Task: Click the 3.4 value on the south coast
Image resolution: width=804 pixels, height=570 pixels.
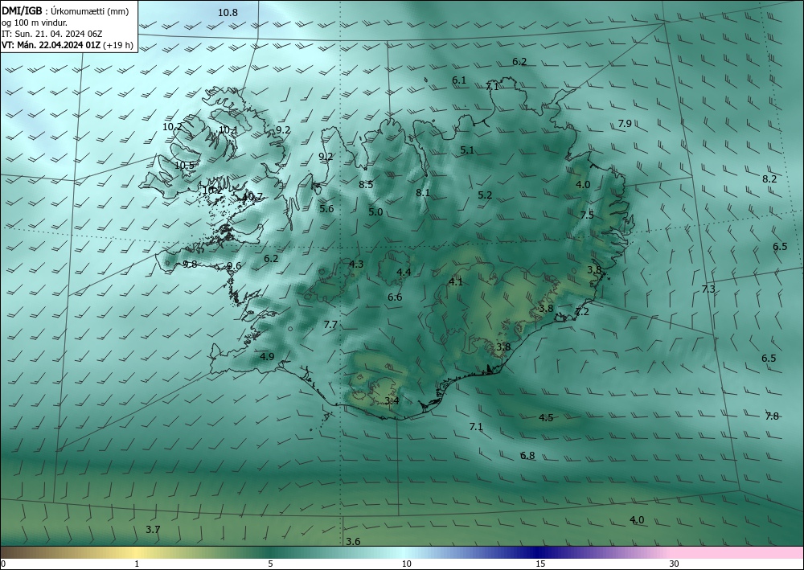Action: click(392, 400)
